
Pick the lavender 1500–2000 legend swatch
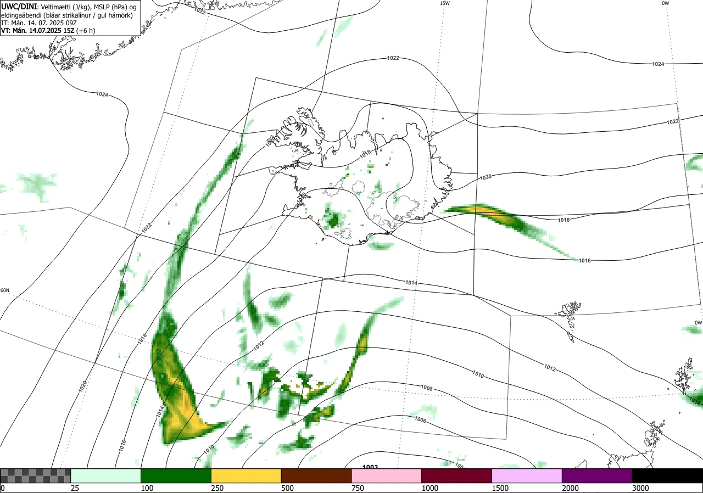(x=527, y=475)
